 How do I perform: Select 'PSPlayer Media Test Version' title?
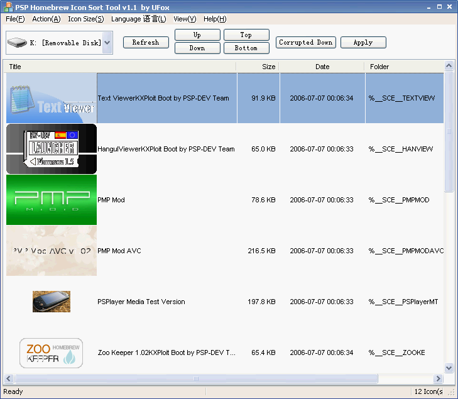pyautogui.click(x=141, y=302)
